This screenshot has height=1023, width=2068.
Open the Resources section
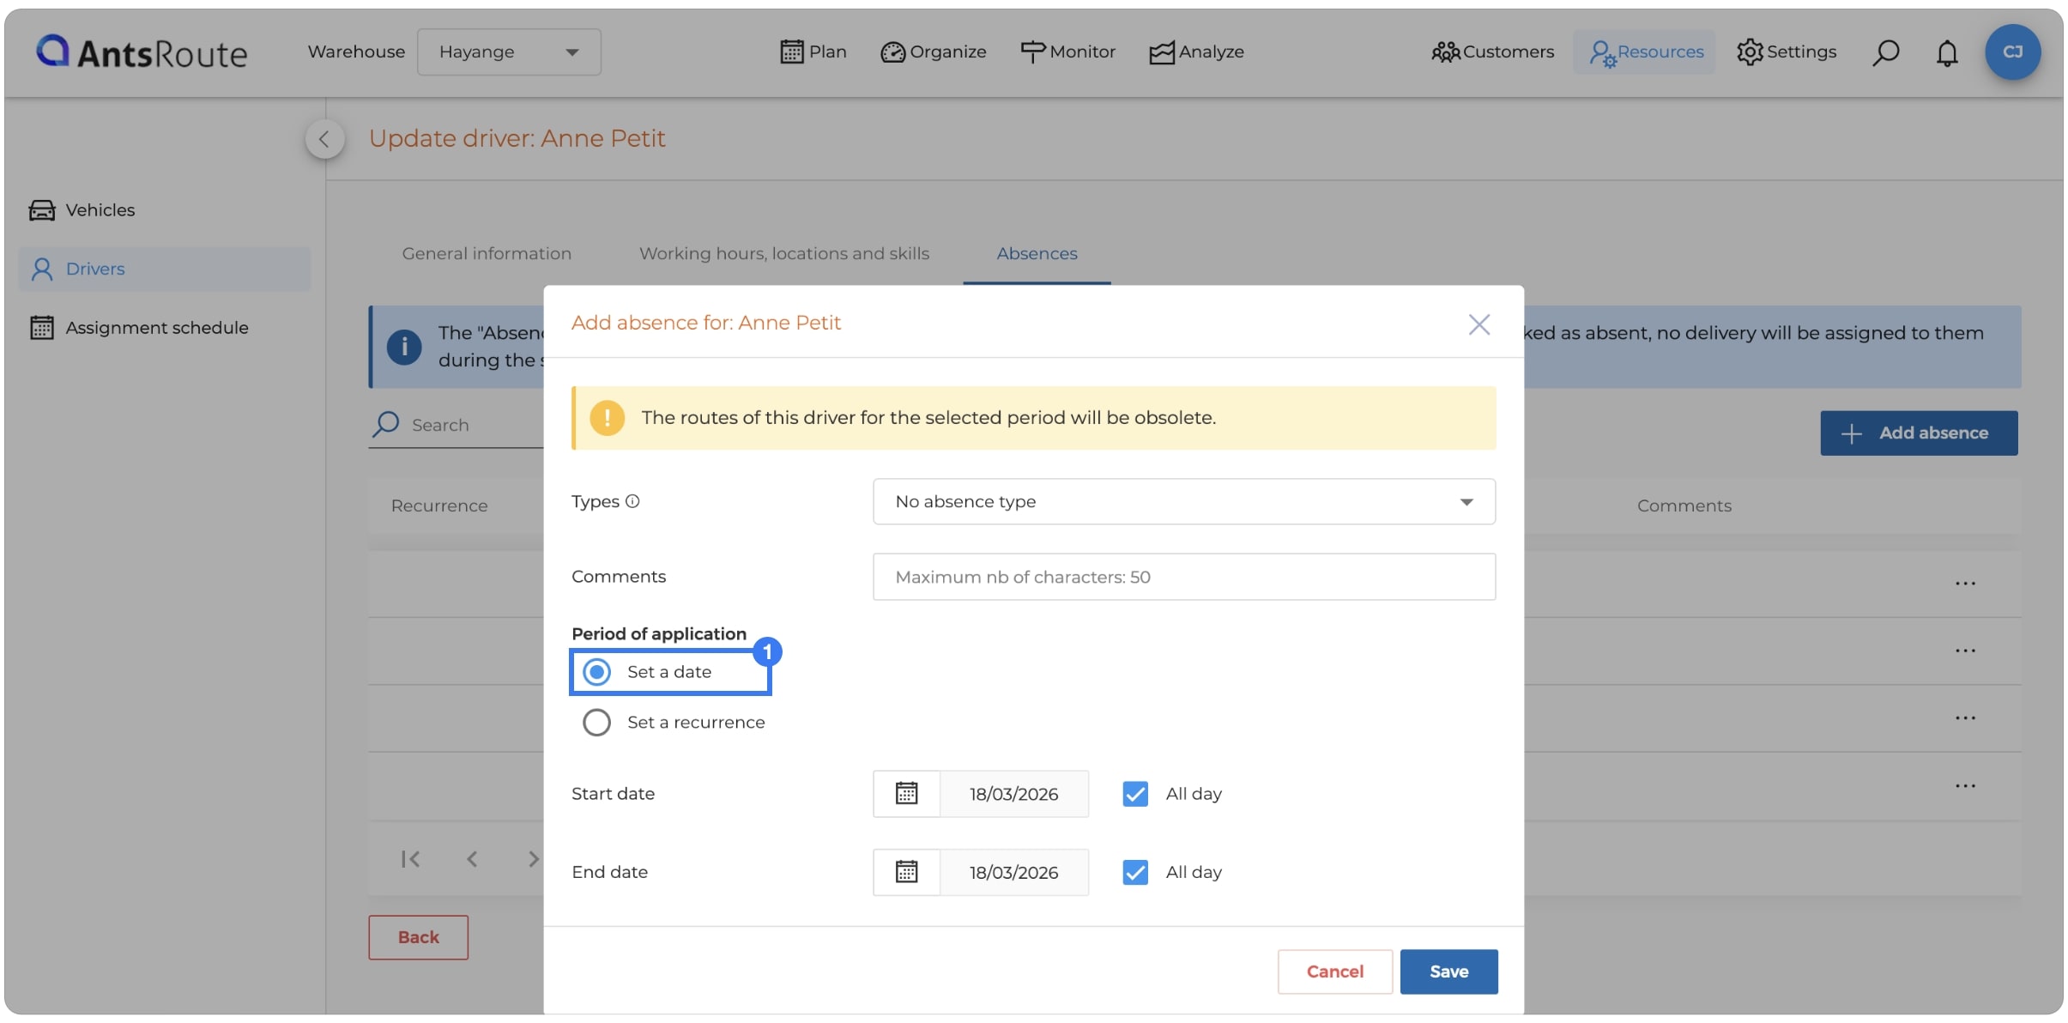[x=1644, y=51]
